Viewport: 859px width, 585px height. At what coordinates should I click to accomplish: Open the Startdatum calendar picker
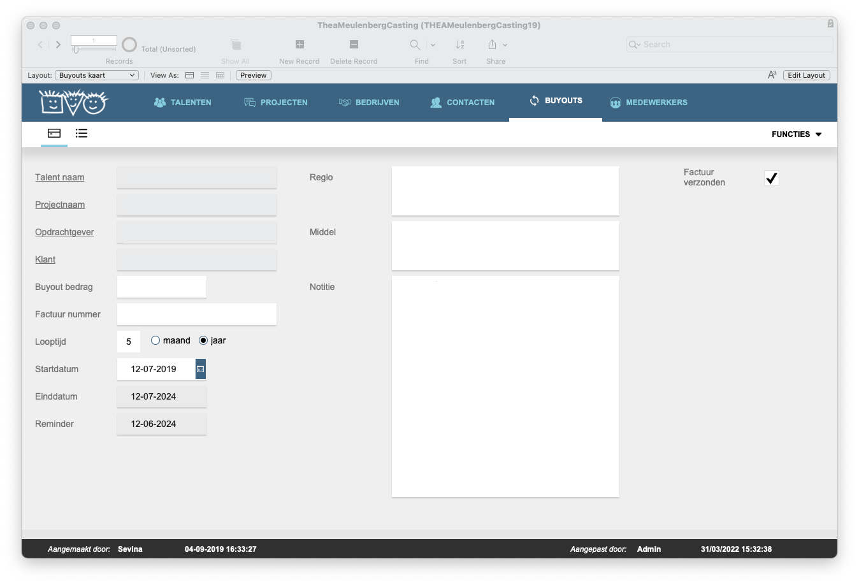(x=201, y=369)
